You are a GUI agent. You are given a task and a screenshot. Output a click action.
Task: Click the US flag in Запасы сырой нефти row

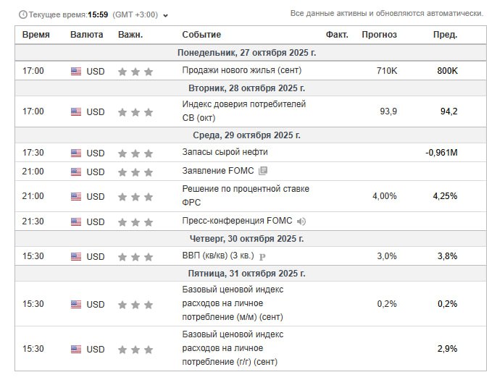click(x=76, y=153)
